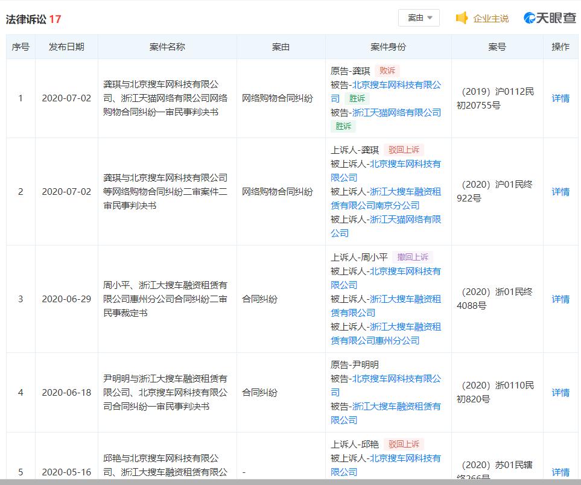Click the 序号 column header
Screen dimensions: 581x485
pyautogui.click(x=21, y=46)
